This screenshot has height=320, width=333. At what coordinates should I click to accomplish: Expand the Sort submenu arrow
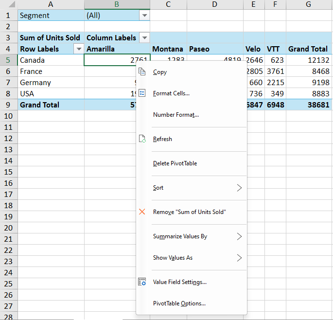click(x=239, y=188)
